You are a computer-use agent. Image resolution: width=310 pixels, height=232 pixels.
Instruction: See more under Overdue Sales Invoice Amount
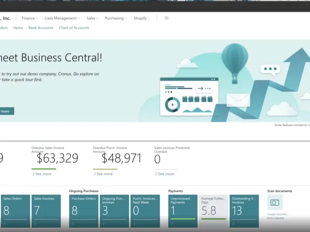[42, 174]
